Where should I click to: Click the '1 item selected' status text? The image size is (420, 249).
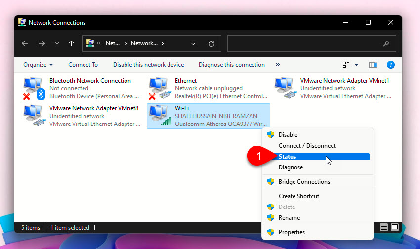tap(70, 228)
